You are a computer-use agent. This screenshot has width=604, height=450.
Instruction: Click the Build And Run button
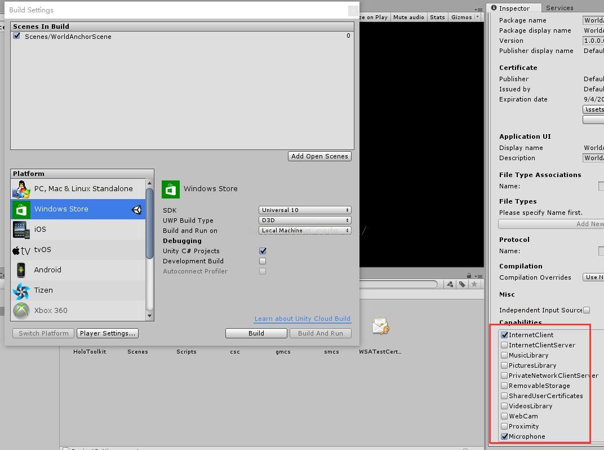321,333
